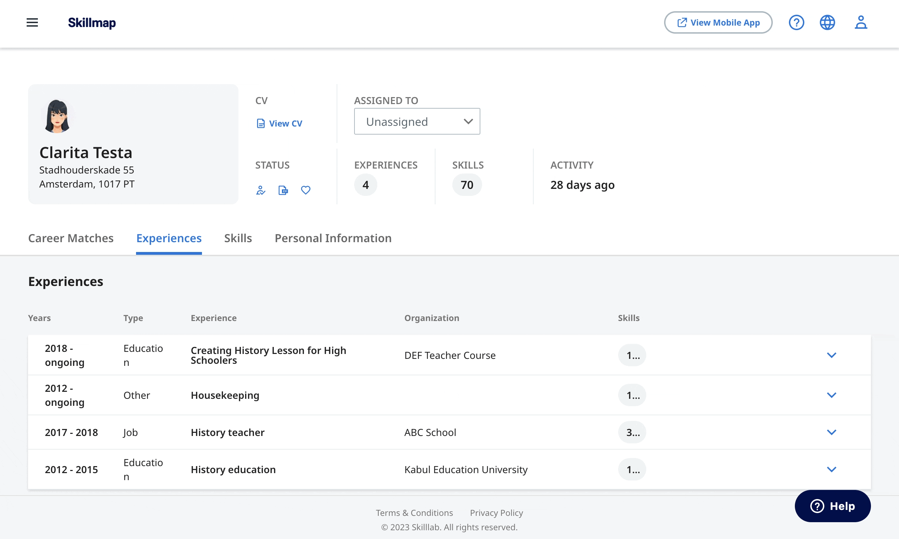The image size is (899, 539).
Task: Select the Experiences tab
Action: point(169,238)
